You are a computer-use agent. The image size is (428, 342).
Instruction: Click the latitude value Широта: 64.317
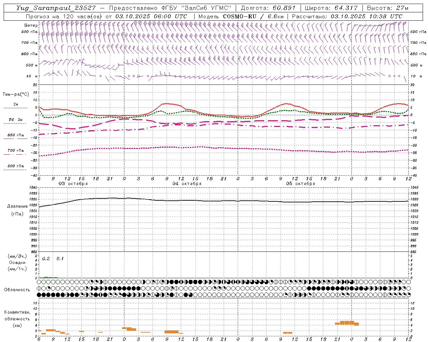(x=331, y=8)
